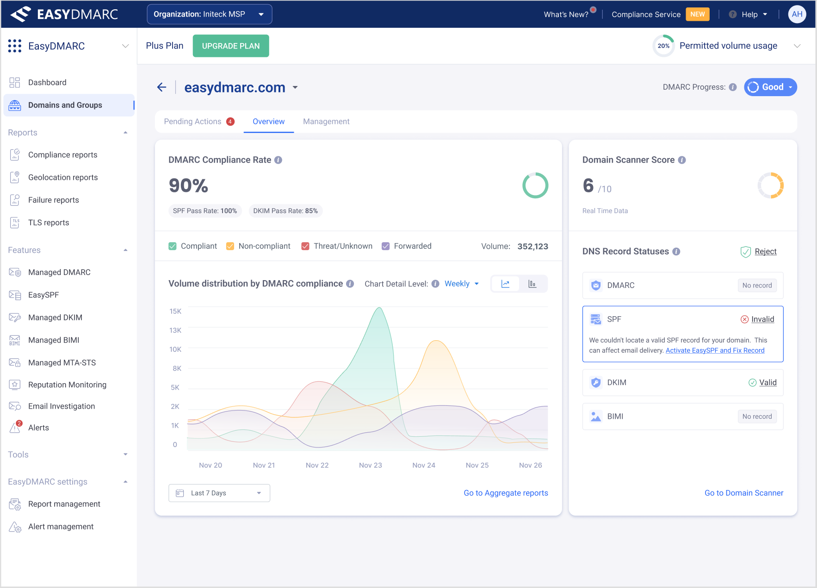Click Activate EasySPF and Fix Record link
This screenshot has width=817, height=588.
715,350
